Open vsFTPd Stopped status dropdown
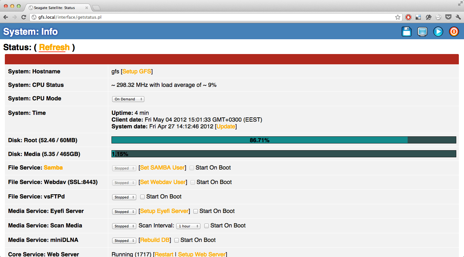The image size is (464, 257). click(x=124, y=197)
